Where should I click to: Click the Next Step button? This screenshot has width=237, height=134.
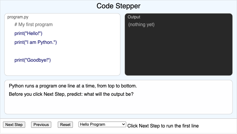click(14, 125)
